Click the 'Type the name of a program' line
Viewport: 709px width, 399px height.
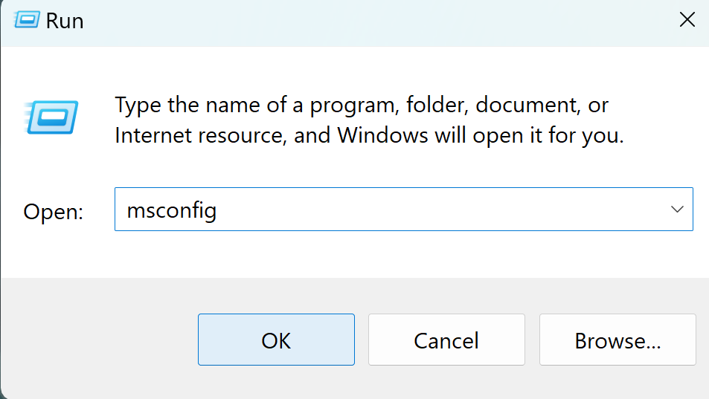362,105
